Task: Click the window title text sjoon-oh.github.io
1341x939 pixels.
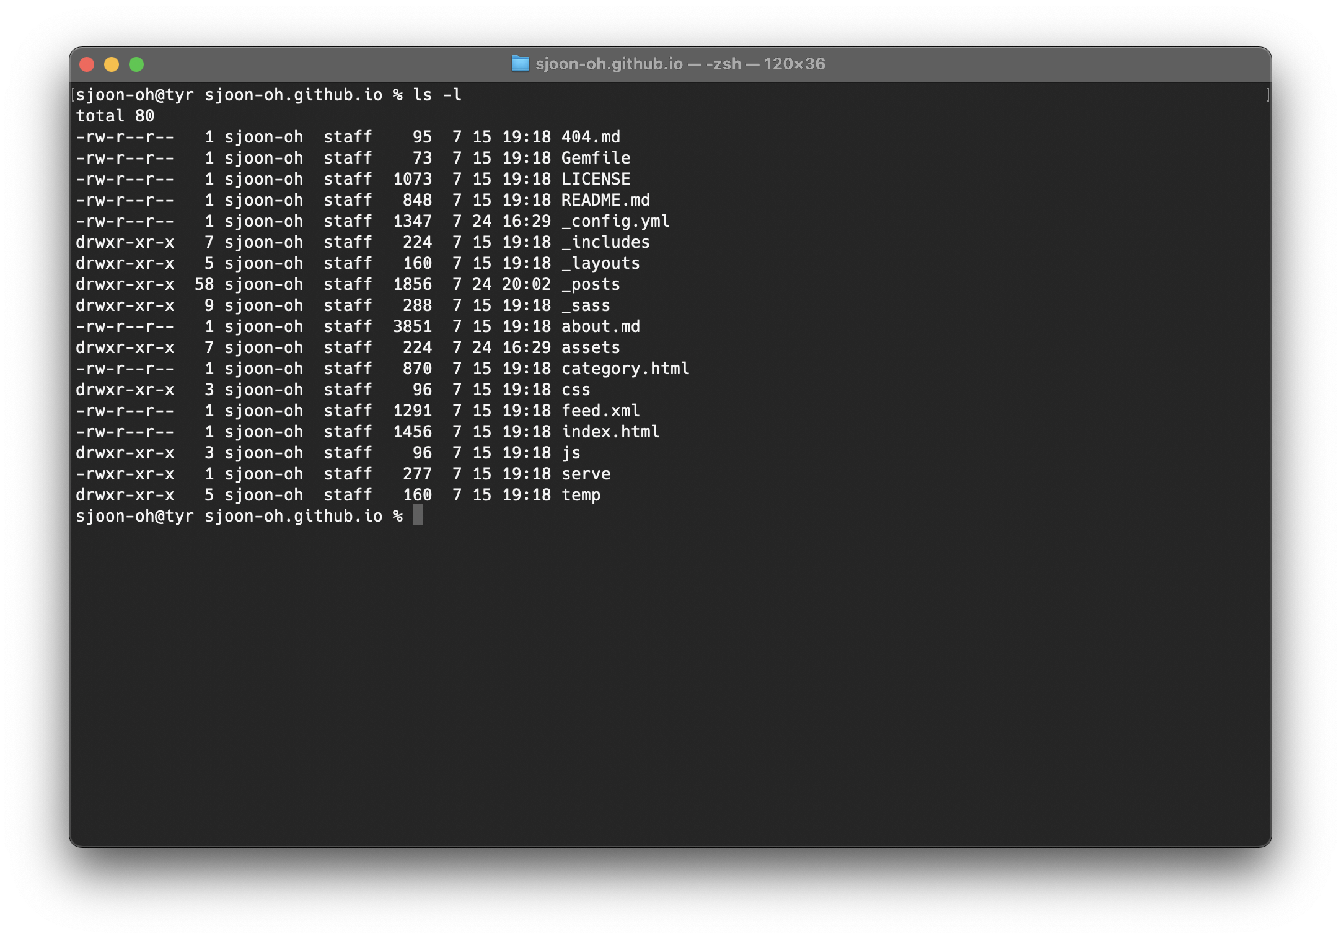Action: tap(609, 64)
